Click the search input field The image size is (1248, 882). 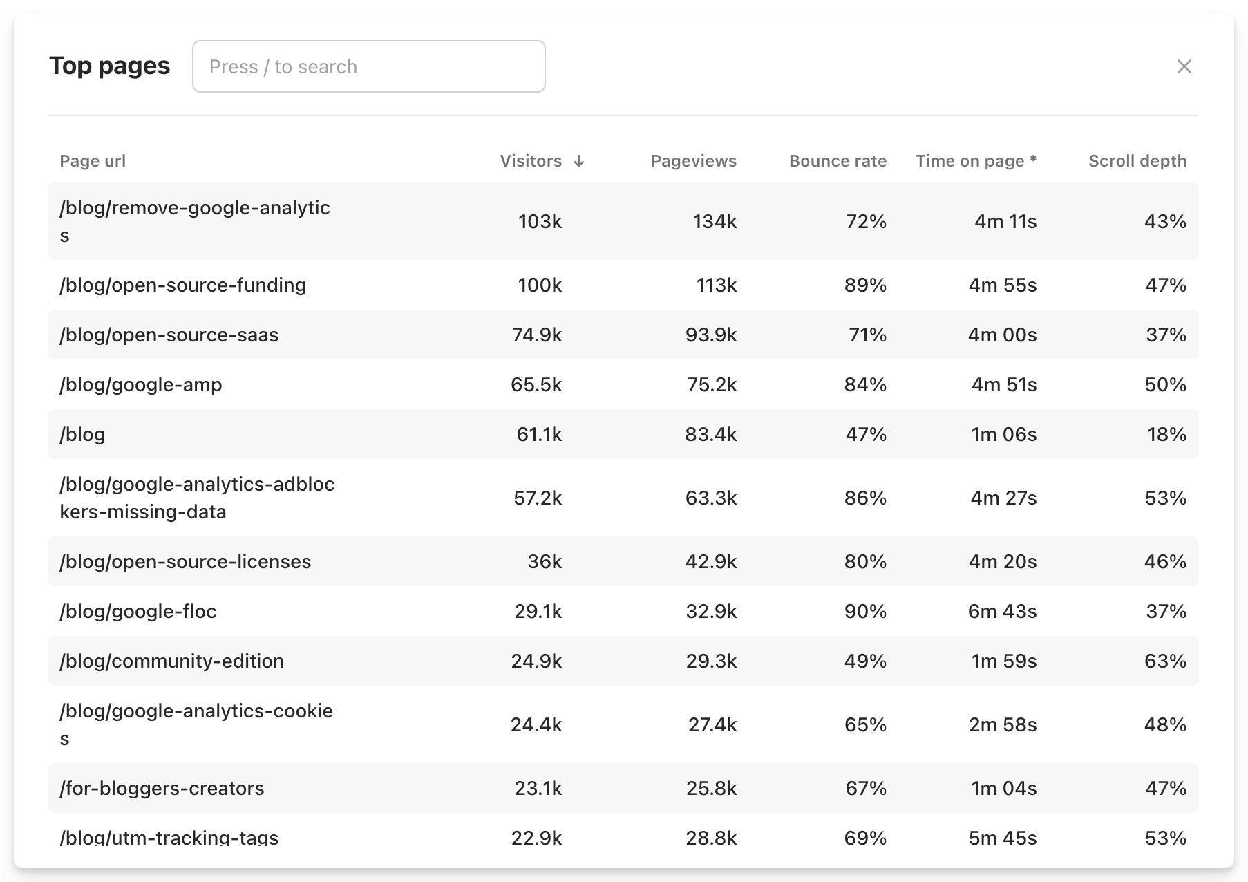(368, 66)
